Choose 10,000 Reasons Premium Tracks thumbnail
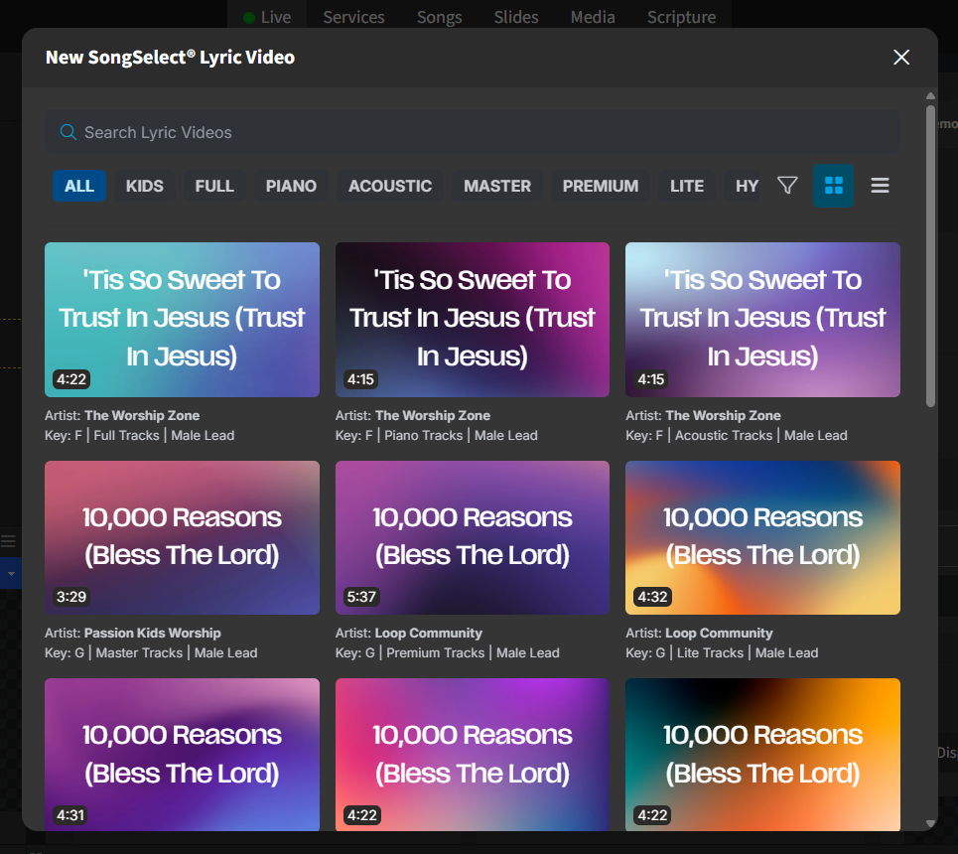958x854 pixels. pos(473,538)
